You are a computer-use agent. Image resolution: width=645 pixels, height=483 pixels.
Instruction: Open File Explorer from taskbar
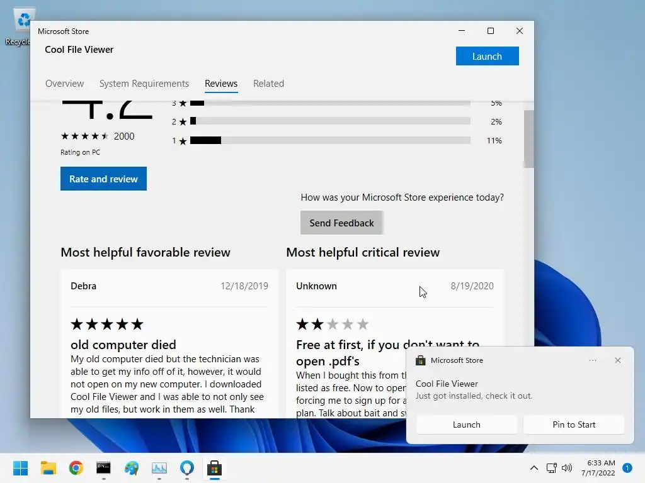48,468
